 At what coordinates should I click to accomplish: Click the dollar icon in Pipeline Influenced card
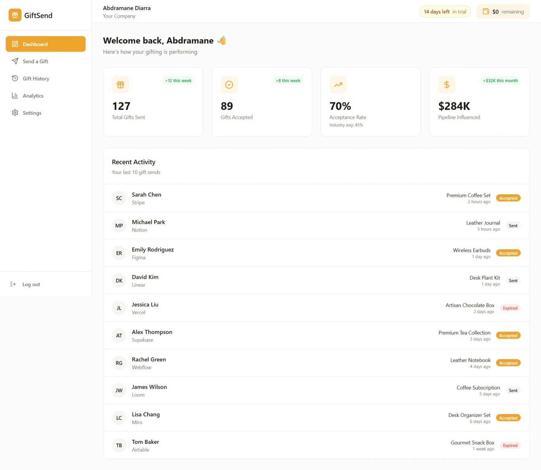[x=446, y=84]
